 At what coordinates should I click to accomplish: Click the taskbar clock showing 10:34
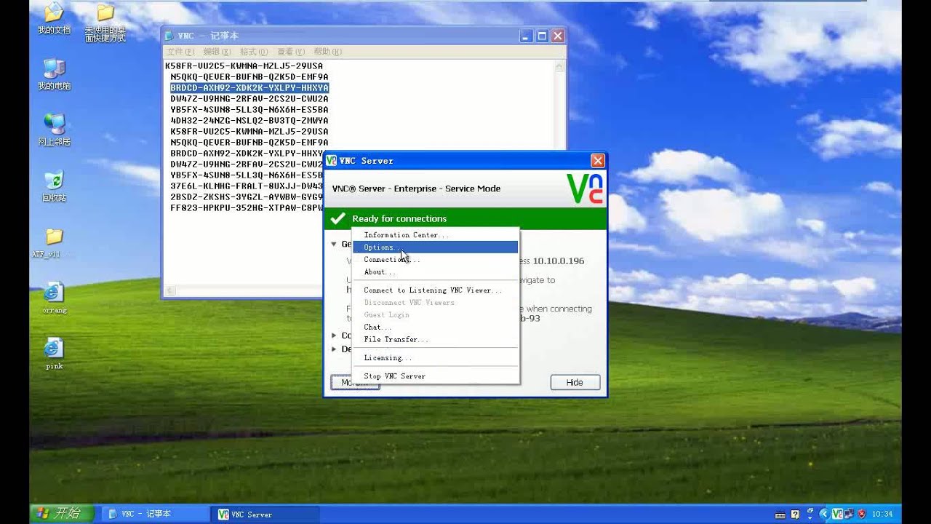point(883,514)
